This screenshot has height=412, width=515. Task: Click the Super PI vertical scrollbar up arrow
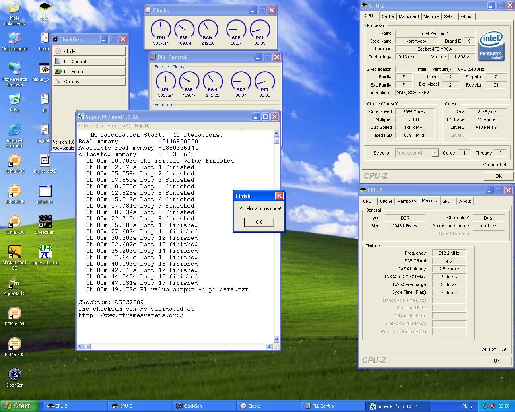pos(276,134)
